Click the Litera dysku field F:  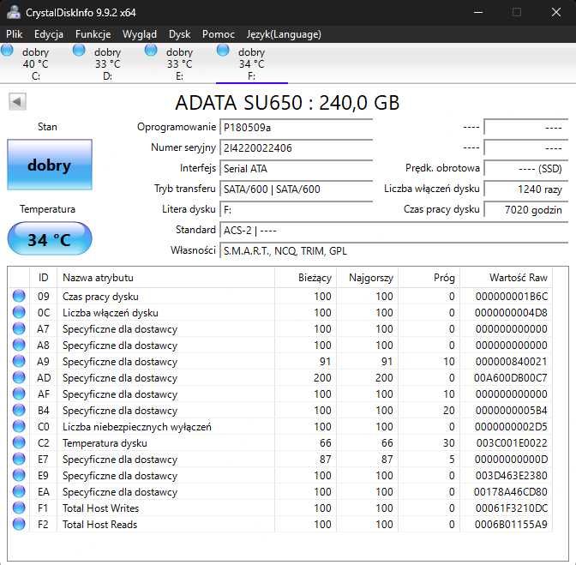coord(296,210)
